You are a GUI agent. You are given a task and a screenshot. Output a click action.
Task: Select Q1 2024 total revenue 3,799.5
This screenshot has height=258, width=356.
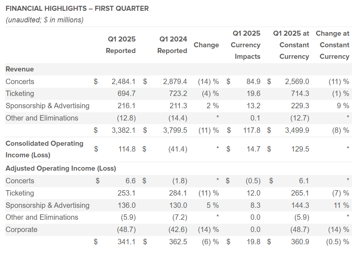(175, 130)
